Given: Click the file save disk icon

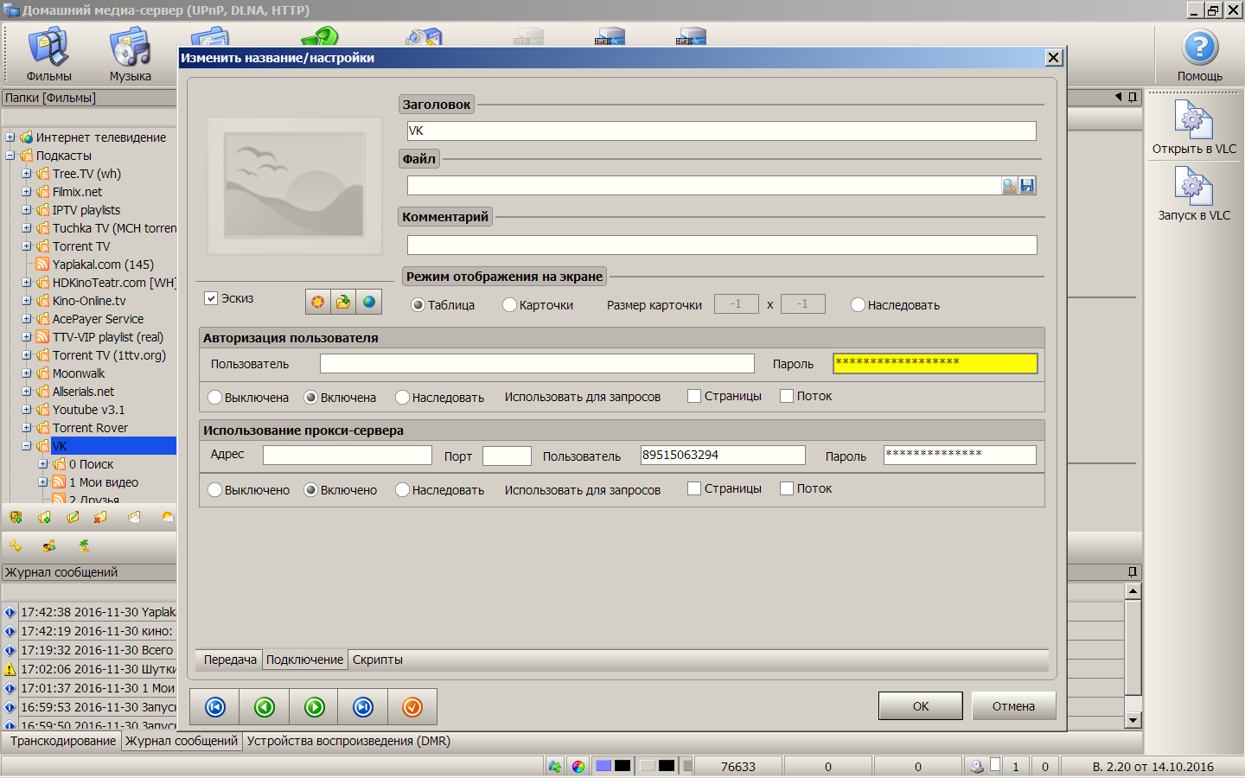Looking at the screenshot, I should click(x=1027, y=186).
